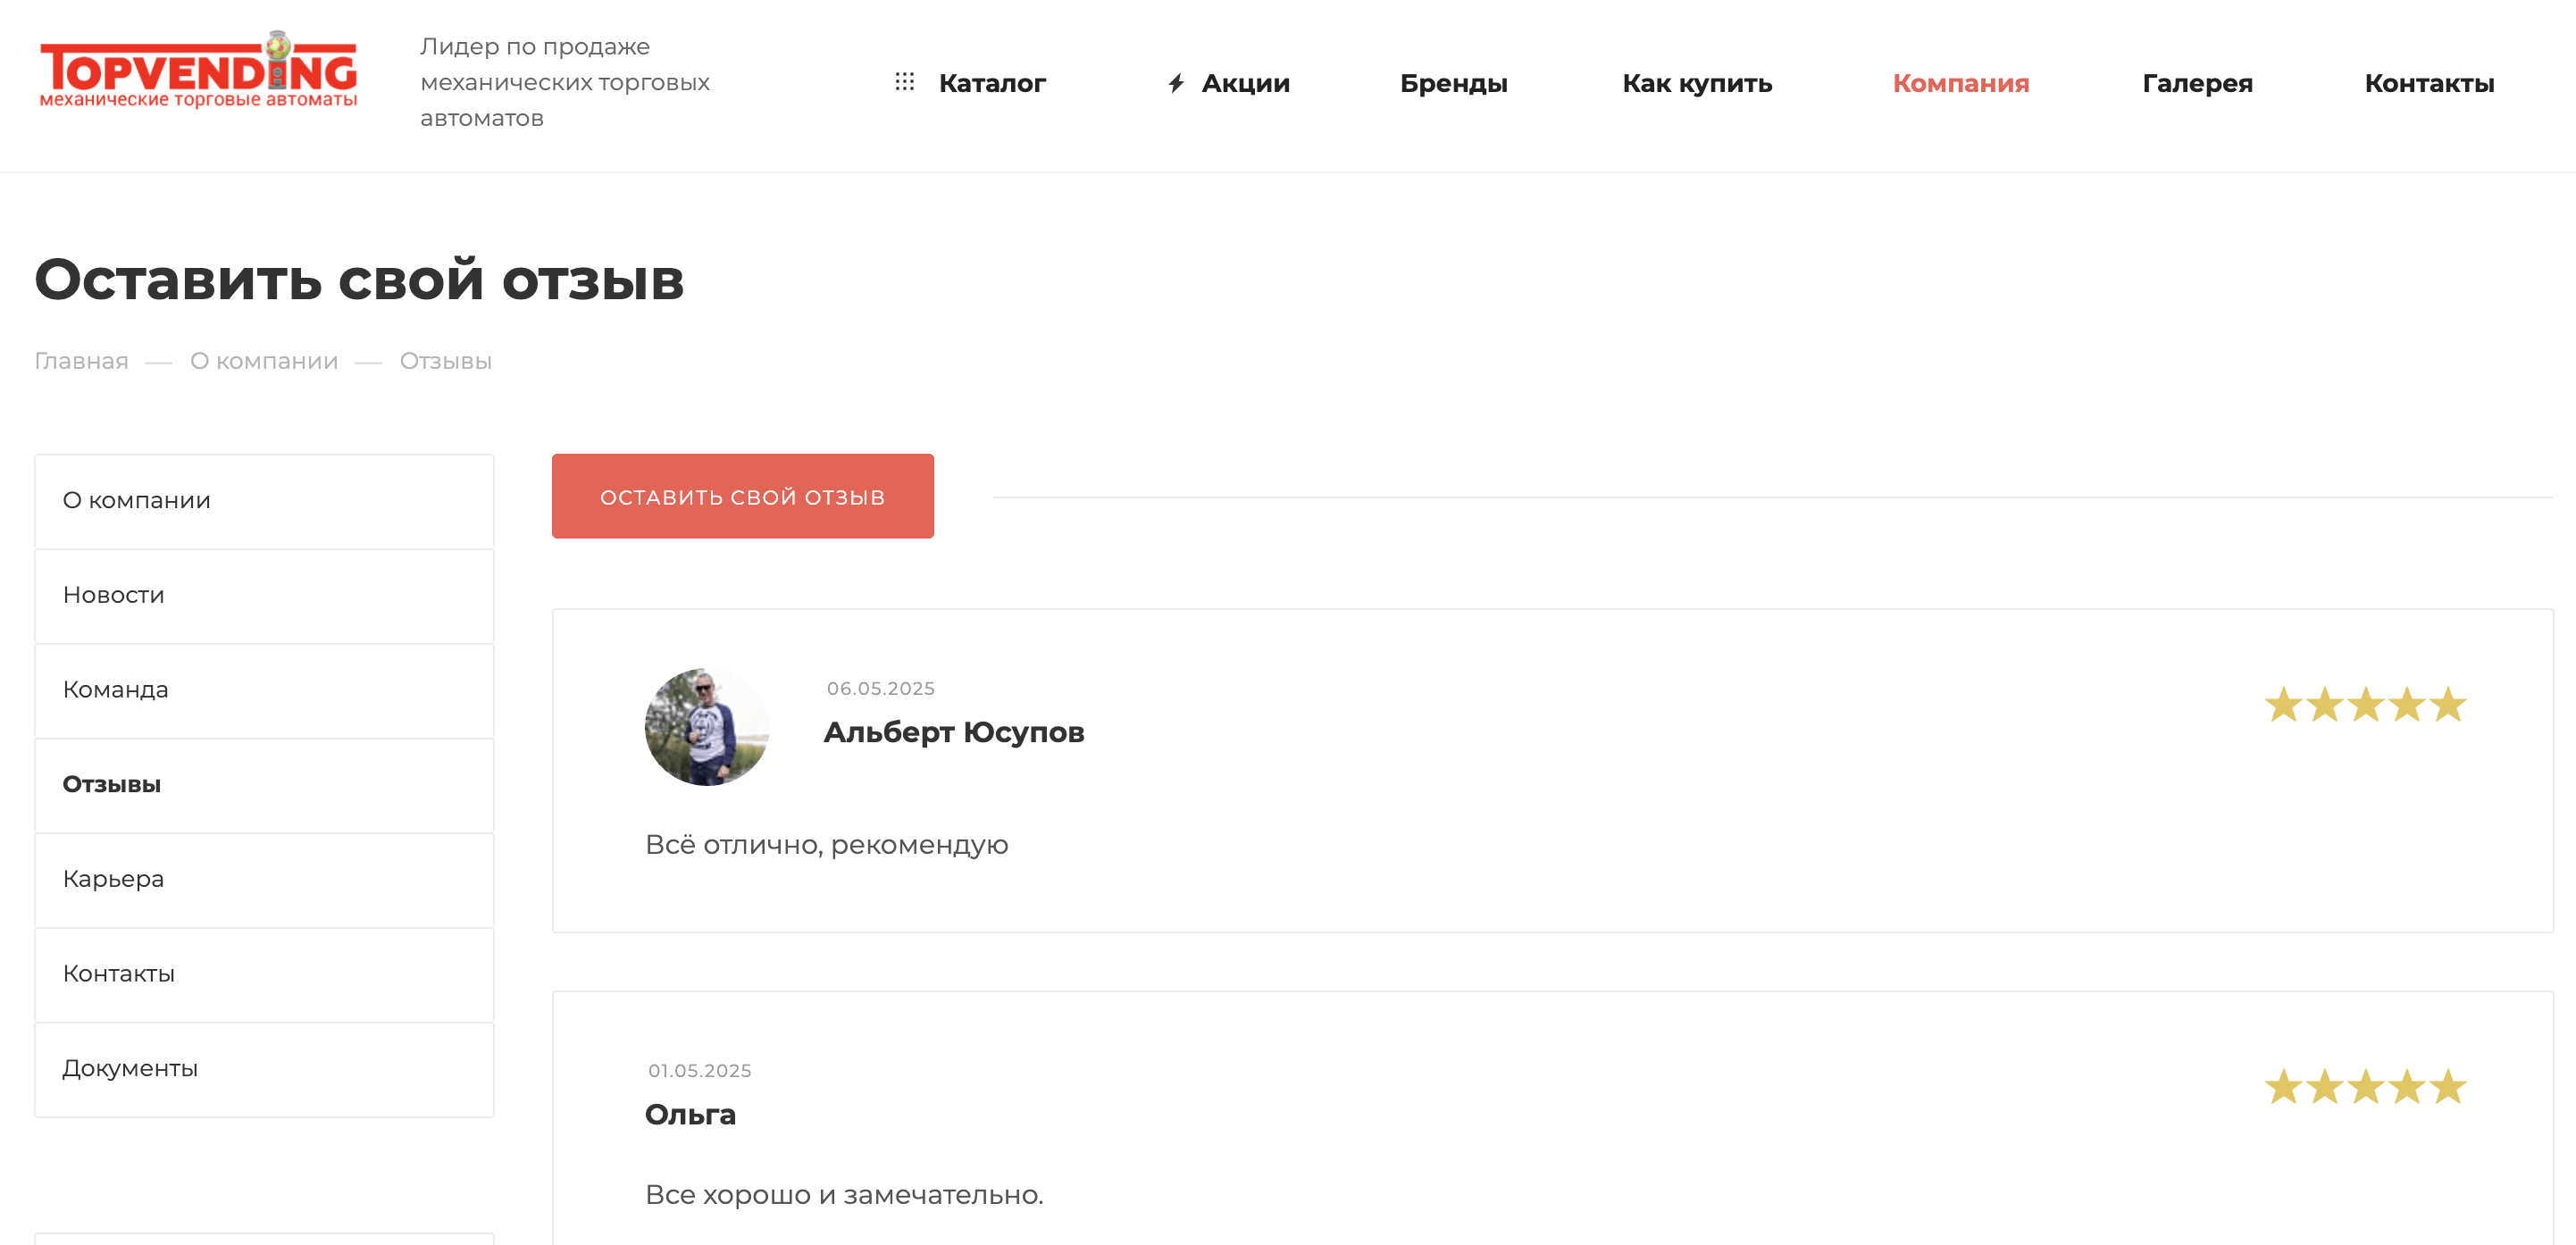Viewport: 2576px width, 1245px height.
Task: Click the lightning bolt icon beside Акции
Action: (x=1176, y=83)
